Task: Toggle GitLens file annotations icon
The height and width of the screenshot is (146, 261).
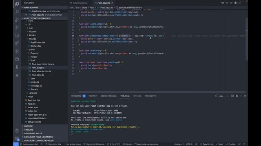Action: point(235,3)
